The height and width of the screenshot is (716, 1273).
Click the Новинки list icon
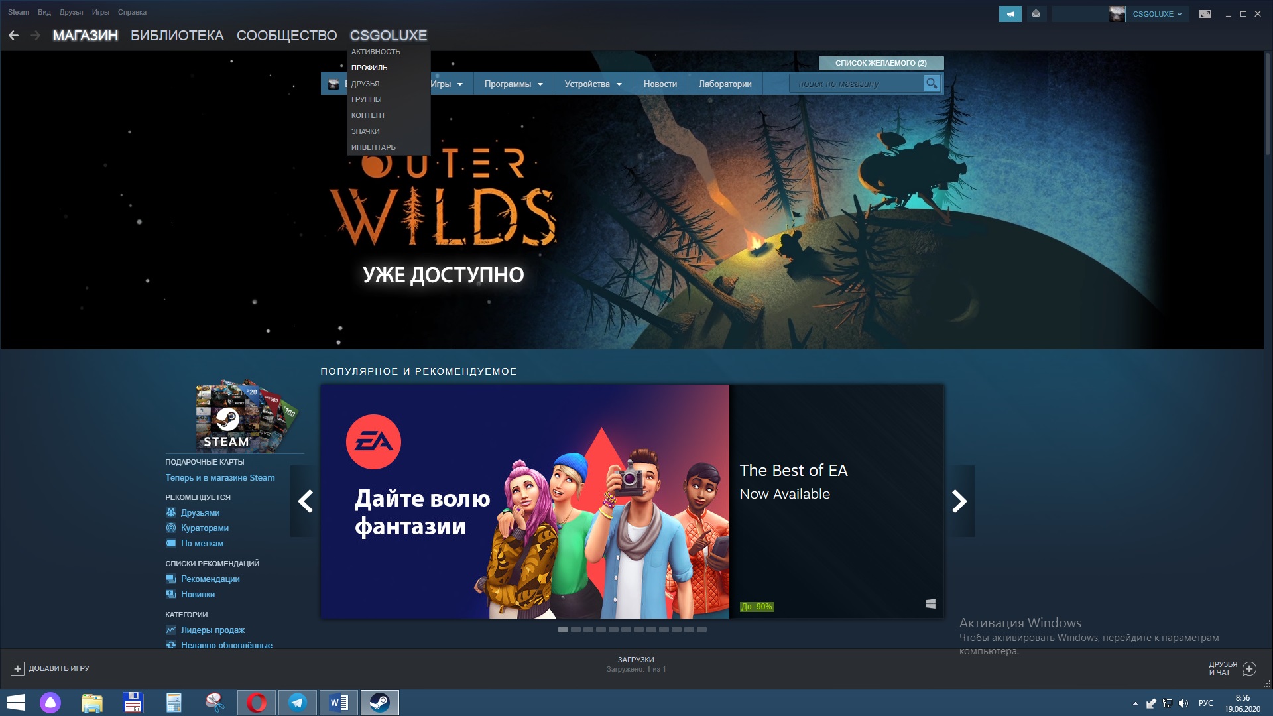(171, 594)
